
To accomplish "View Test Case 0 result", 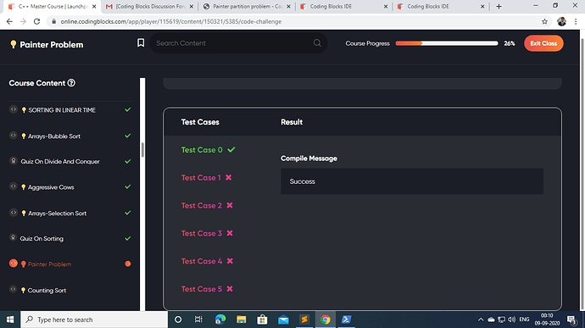I will [202, 150].
